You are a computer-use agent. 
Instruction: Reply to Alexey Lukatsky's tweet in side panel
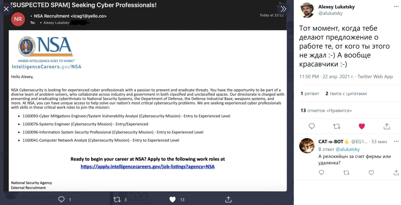pos(312,126)
